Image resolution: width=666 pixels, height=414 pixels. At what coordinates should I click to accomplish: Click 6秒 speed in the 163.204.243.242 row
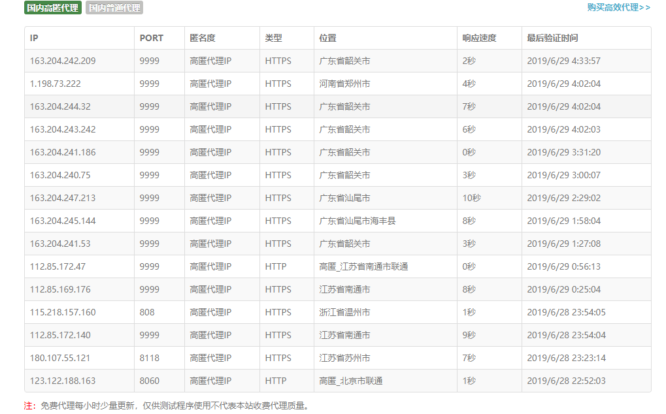tap(469, 130)
